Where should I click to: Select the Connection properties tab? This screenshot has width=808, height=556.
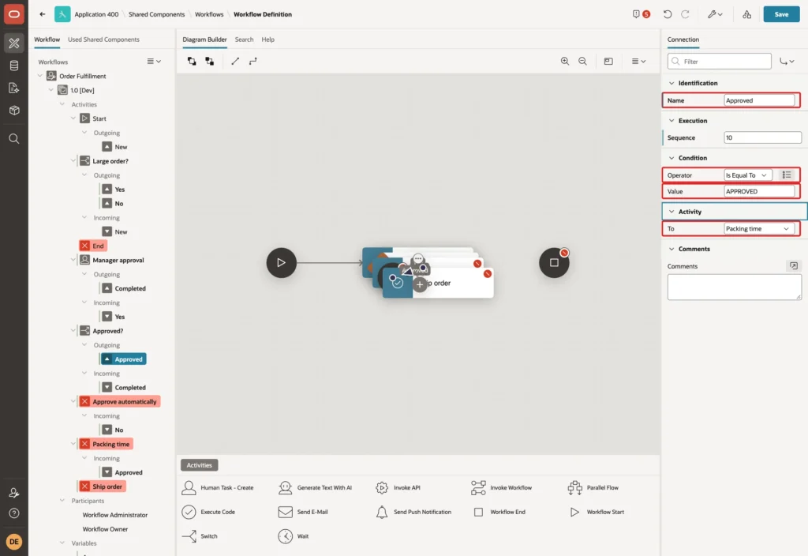683,39
